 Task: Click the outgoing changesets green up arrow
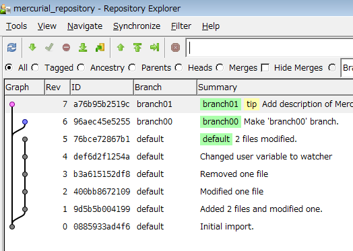coord(121,47)
